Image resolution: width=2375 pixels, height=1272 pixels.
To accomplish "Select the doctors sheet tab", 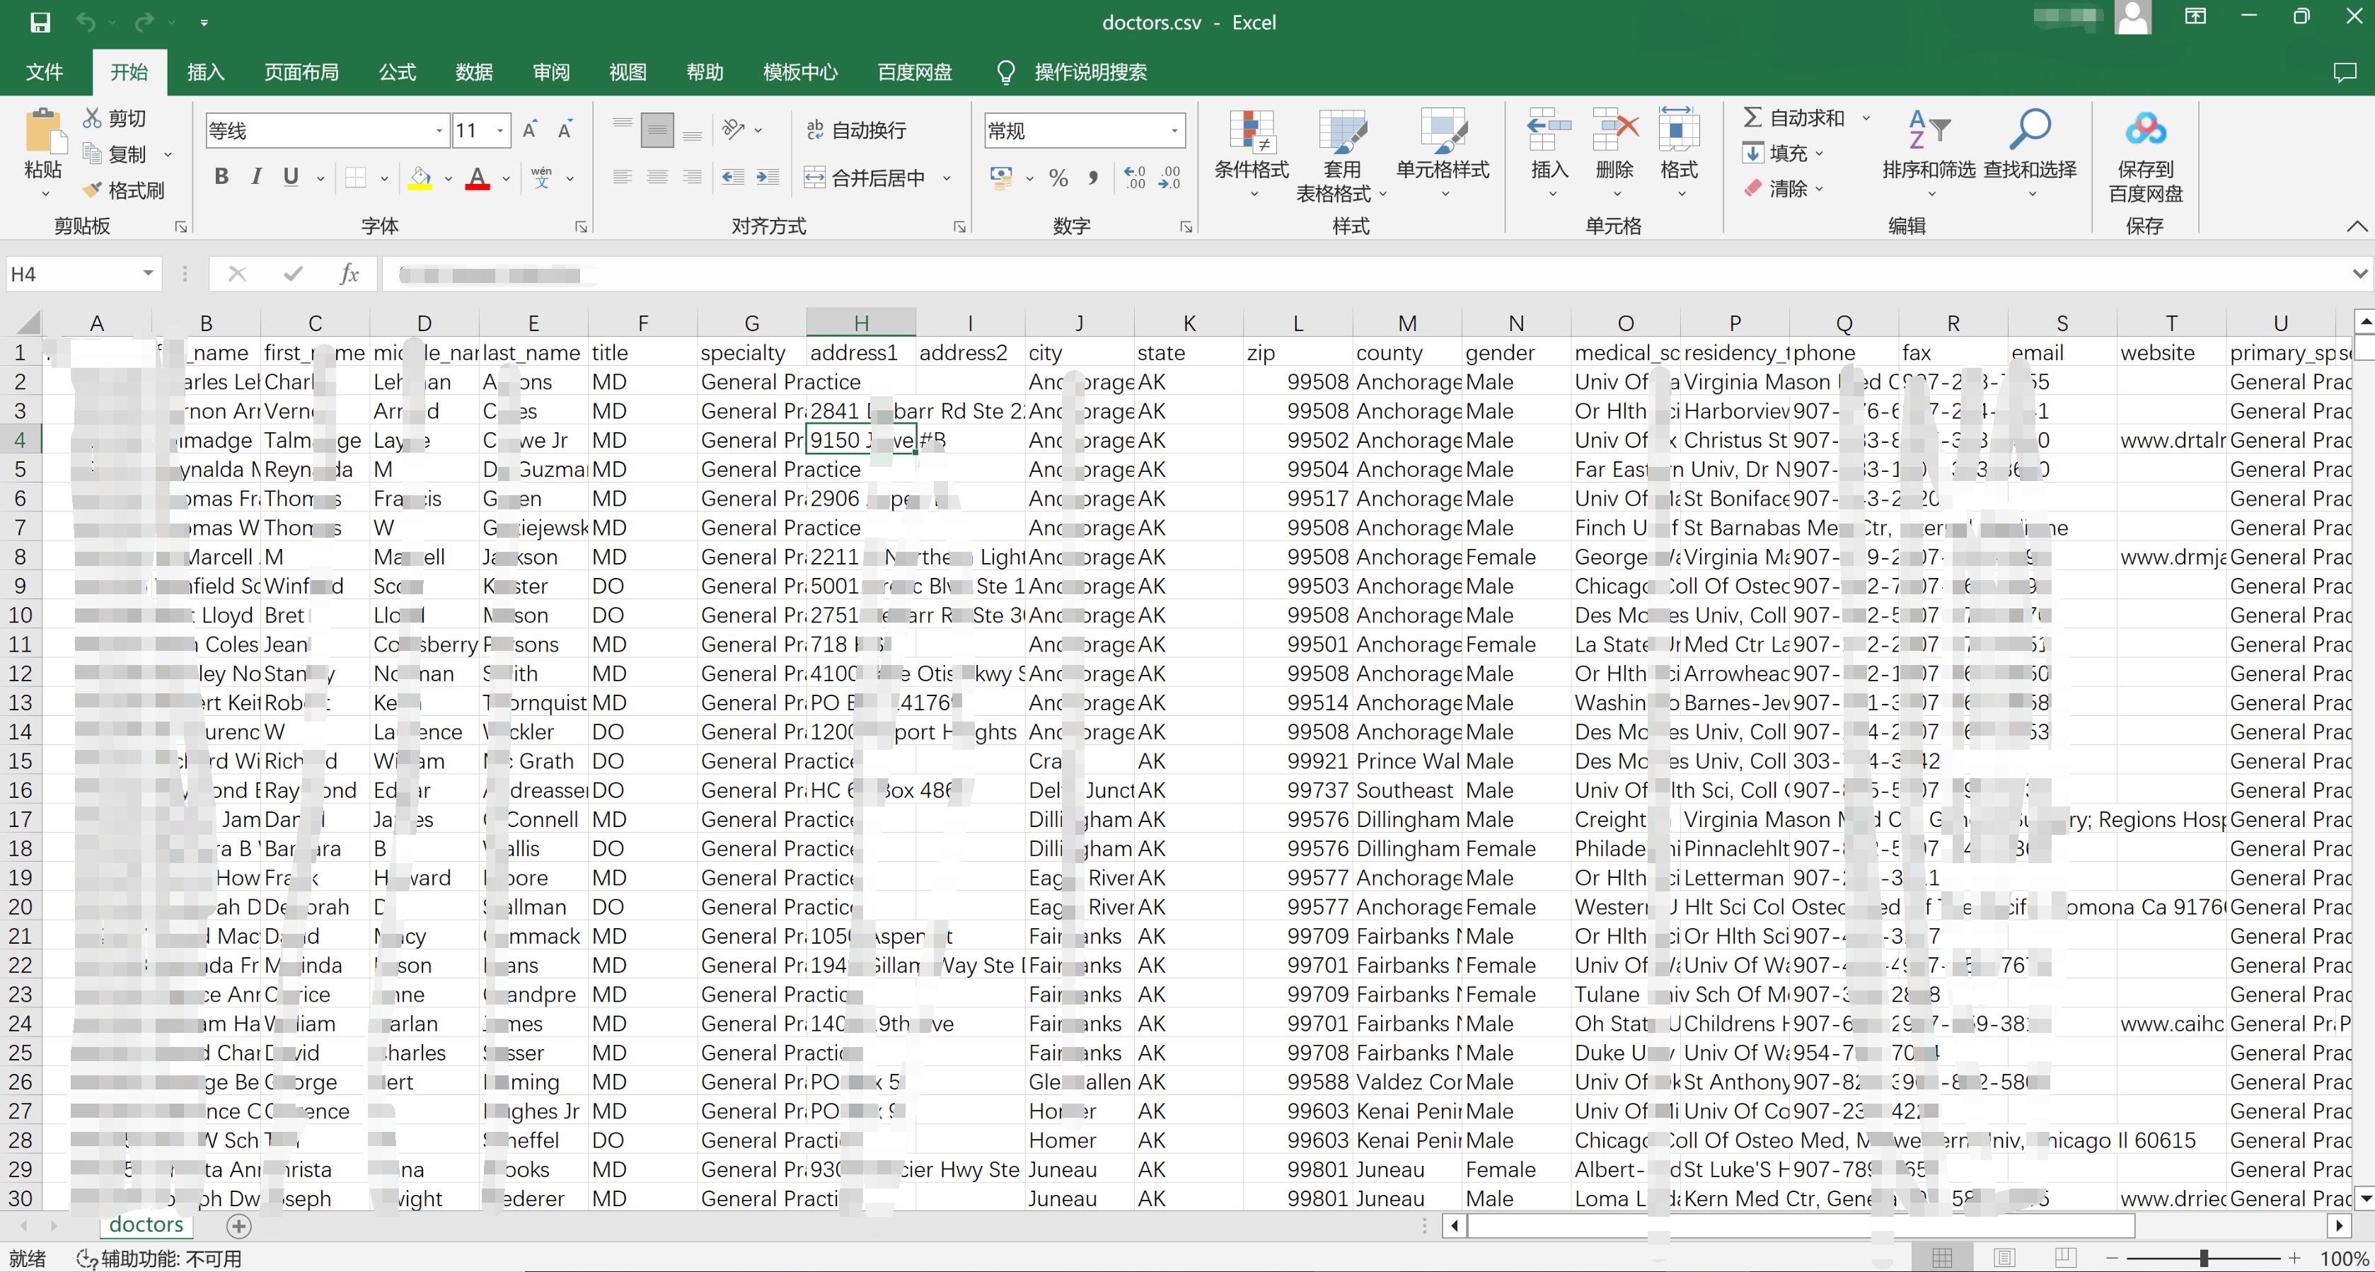I will click(x=146, y=1225).
